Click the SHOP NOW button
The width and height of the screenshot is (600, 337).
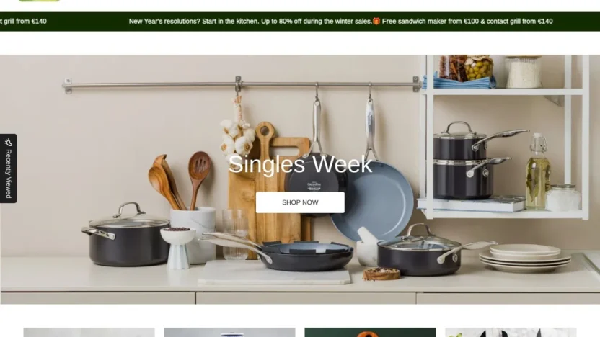300,202
